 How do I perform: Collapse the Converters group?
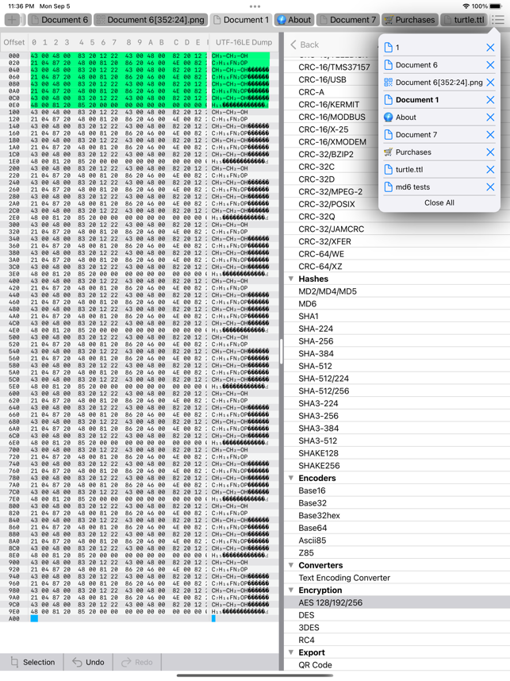click(291, 565)
